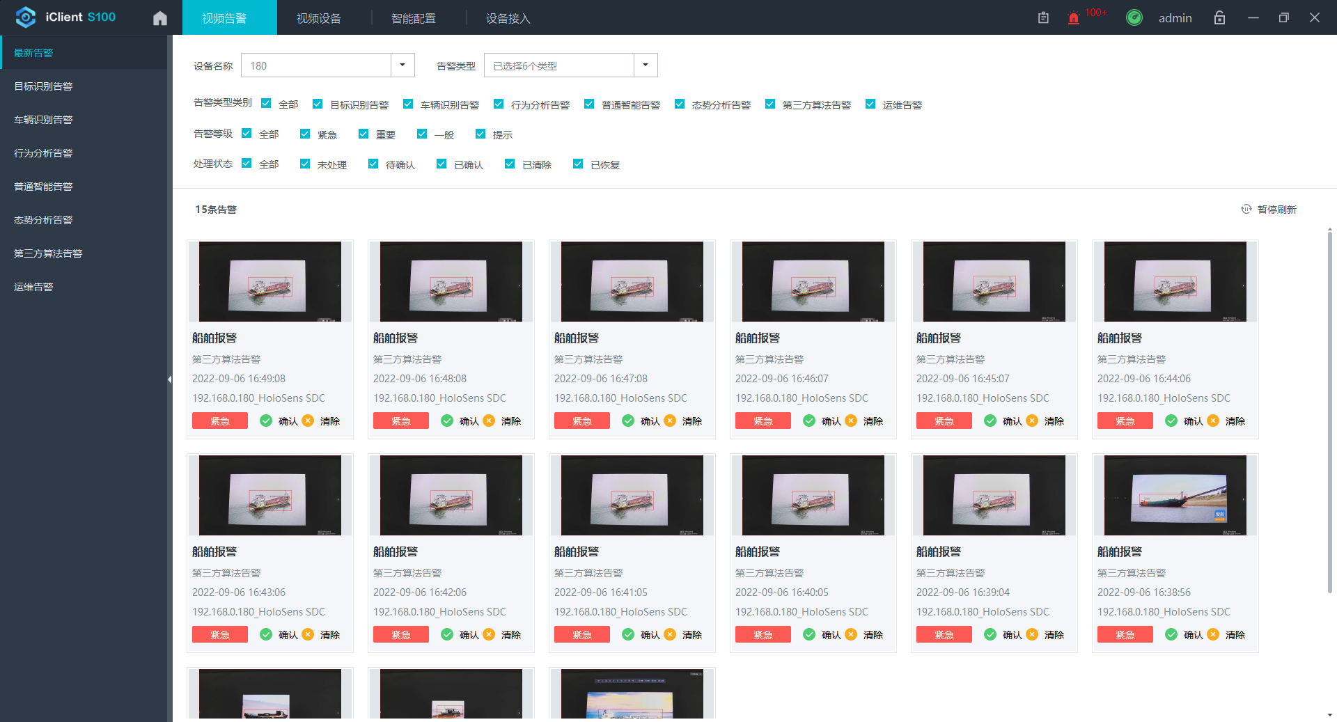Select 行为分析告警 in the sidebar
This screenshot has width=1337, height=722.
point(43,153)
